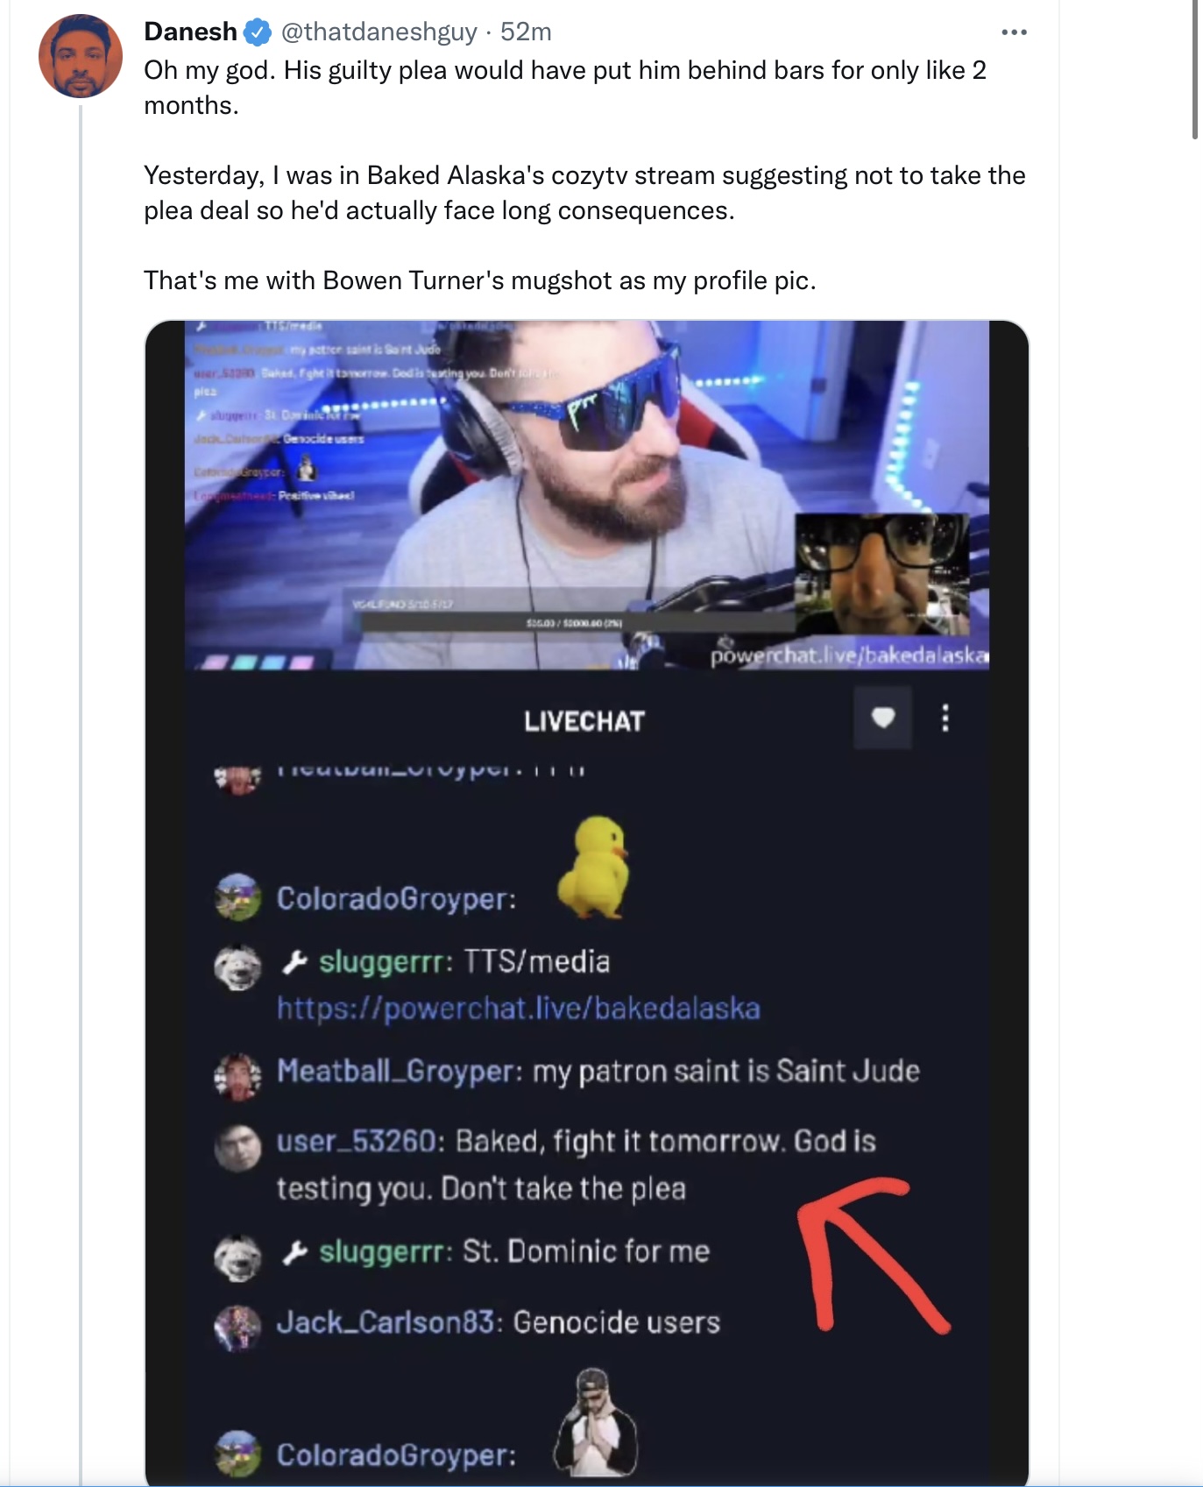The height and width of the screenshot is (1487, 1203).
Task: Open Danesh's profile picture avatar
Action: point(81,56)
